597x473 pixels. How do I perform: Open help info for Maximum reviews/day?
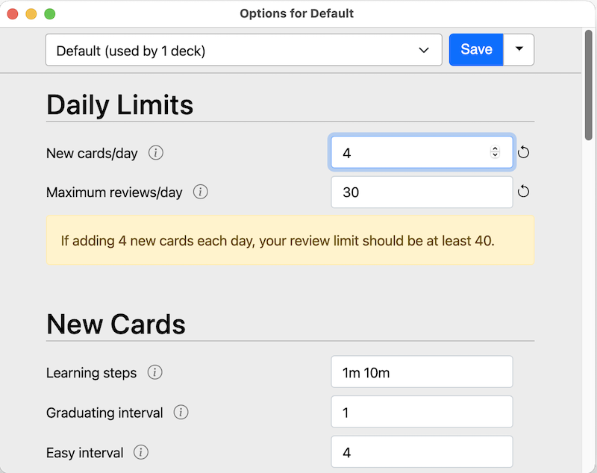click(x=200, y=192)
